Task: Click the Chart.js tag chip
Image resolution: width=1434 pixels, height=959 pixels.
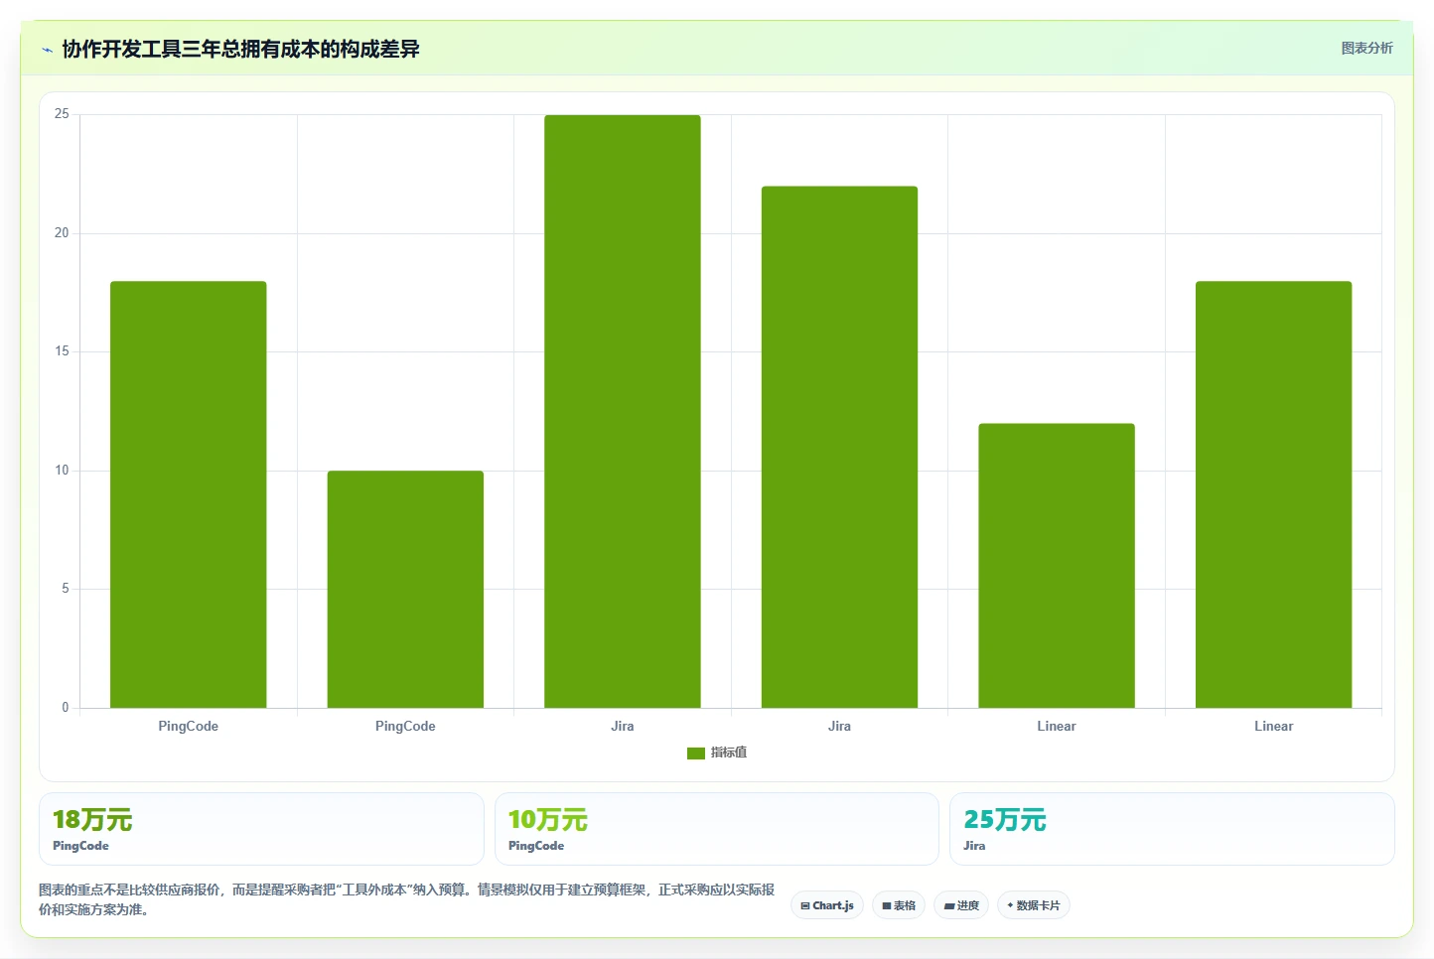Action: (x=827, y=905)
